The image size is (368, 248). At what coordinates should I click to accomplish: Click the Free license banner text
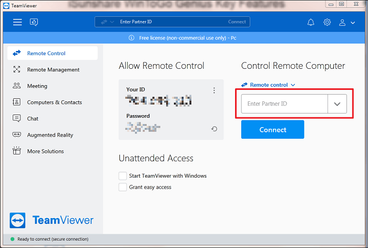pyautogui.click(x=188, y=38)
